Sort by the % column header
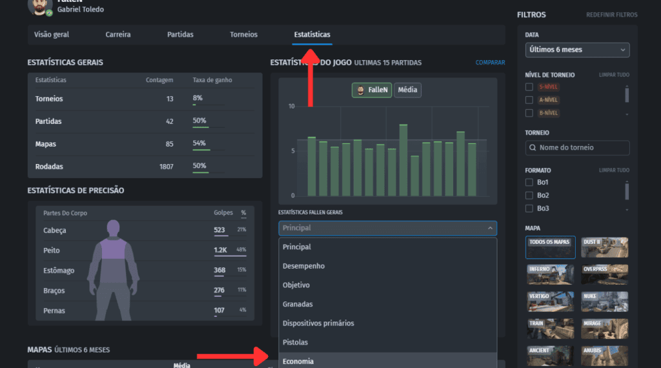Image resolution: width=661 pixels, height=368 pixels. pos(243,213)
